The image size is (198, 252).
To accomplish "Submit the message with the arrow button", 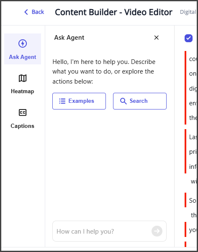I will coord(157,231).
